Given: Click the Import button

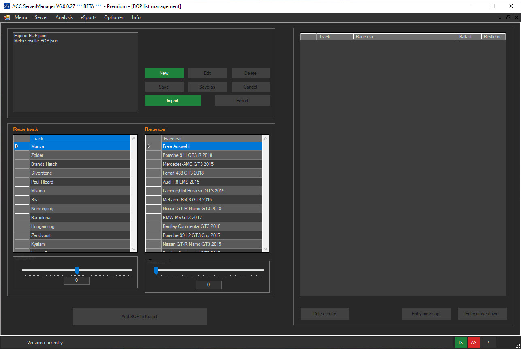Looking at the screenshot, I should tap(173, 101).
